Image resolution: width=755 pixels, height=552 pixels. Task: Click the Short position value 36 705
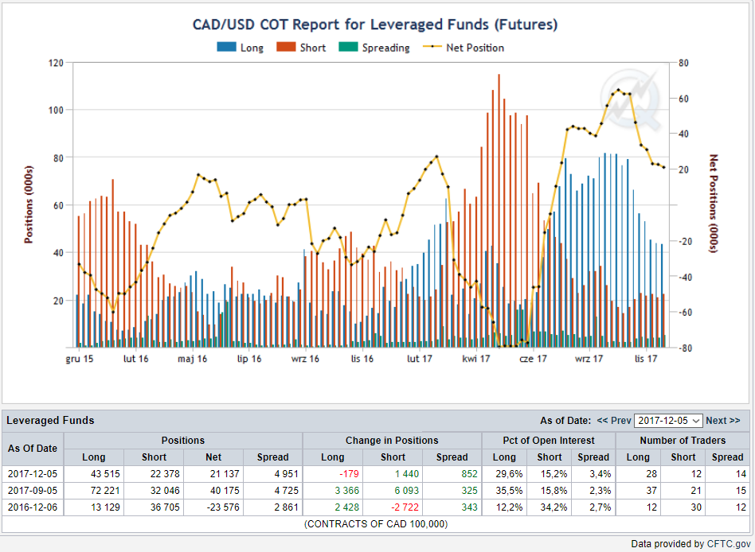165,507
